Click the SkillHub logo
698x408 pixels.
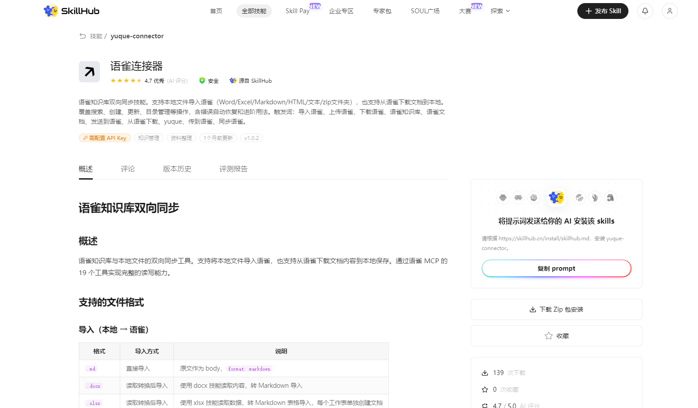coord(71,11)
